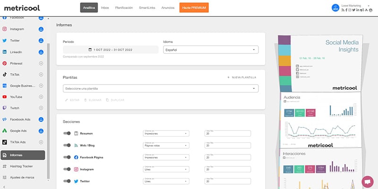Disable the Web / Blog section toggle
This screenshot has height=189, width=378.
click(67, 145)
